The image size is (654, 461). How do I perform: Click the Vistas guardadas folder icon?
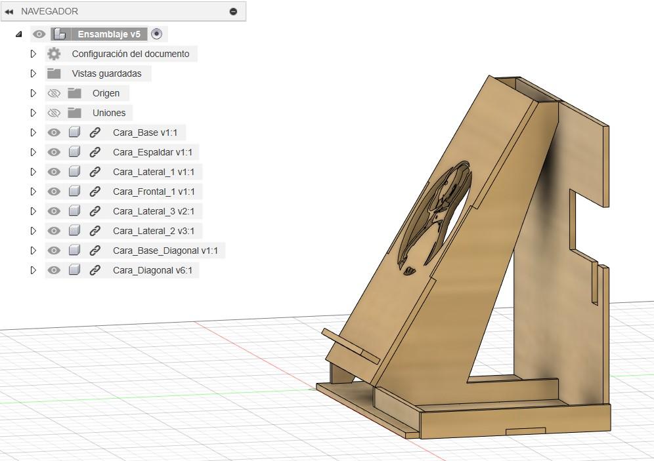[54, 73]
